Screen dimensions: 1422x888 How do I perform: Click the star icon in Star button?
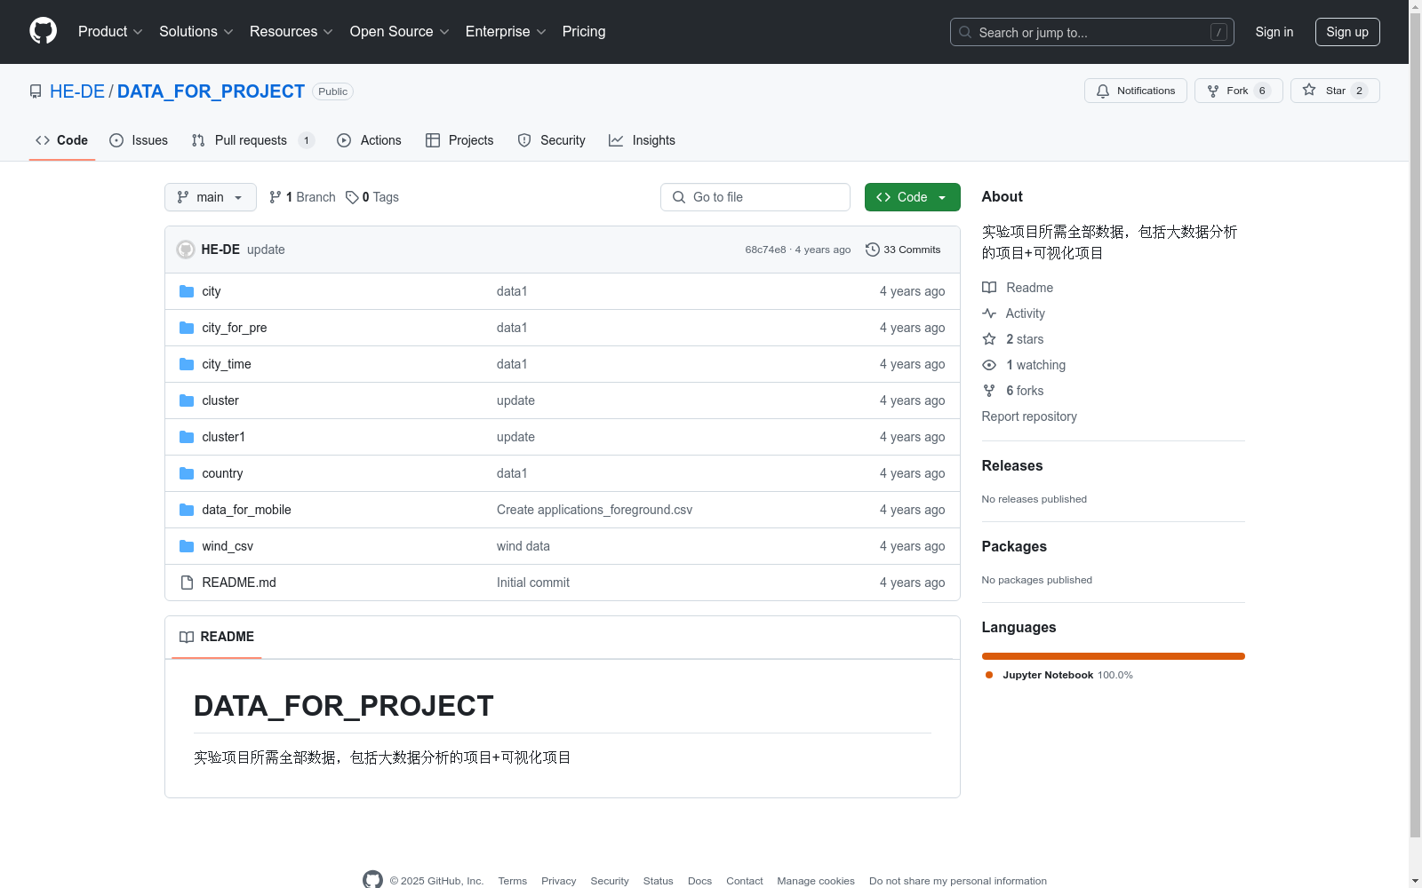click(1309, 90)
